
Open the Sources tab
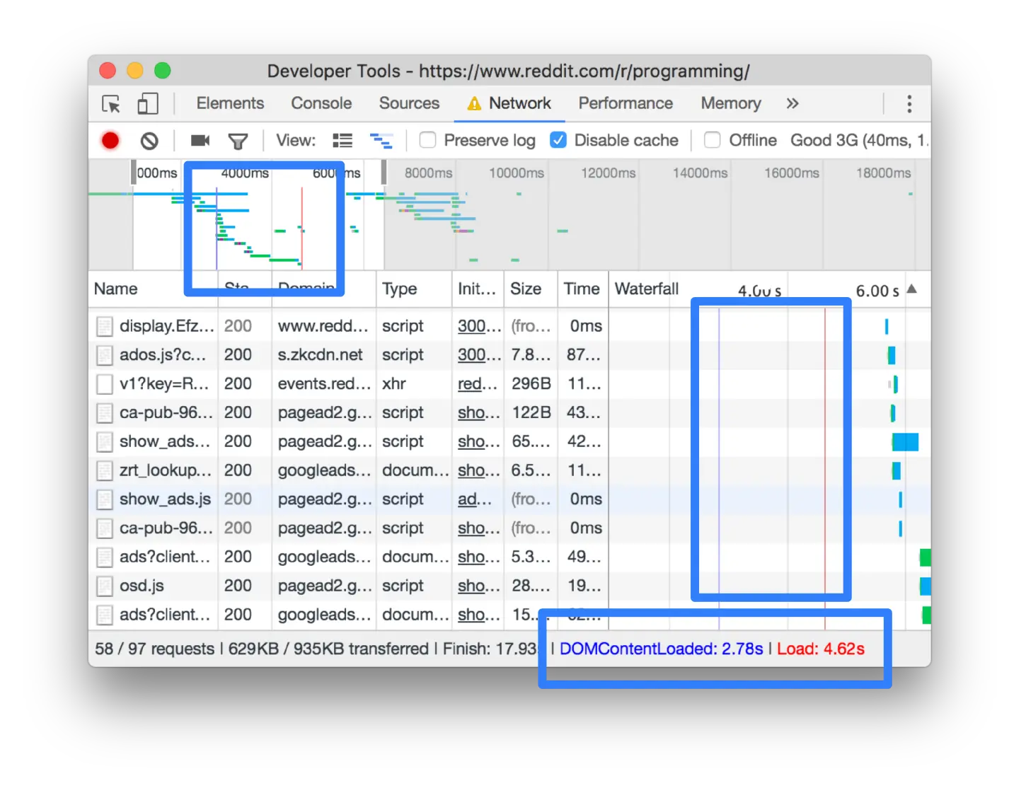coord(409,103)
